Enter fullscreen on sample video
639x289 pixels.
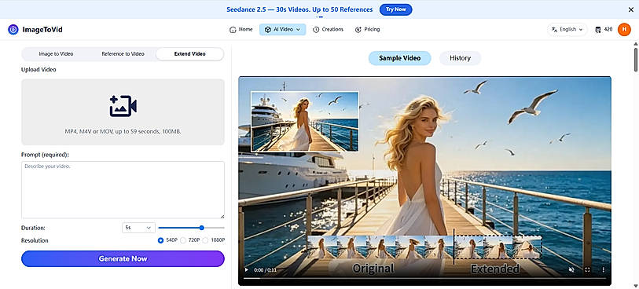[587, 269]
